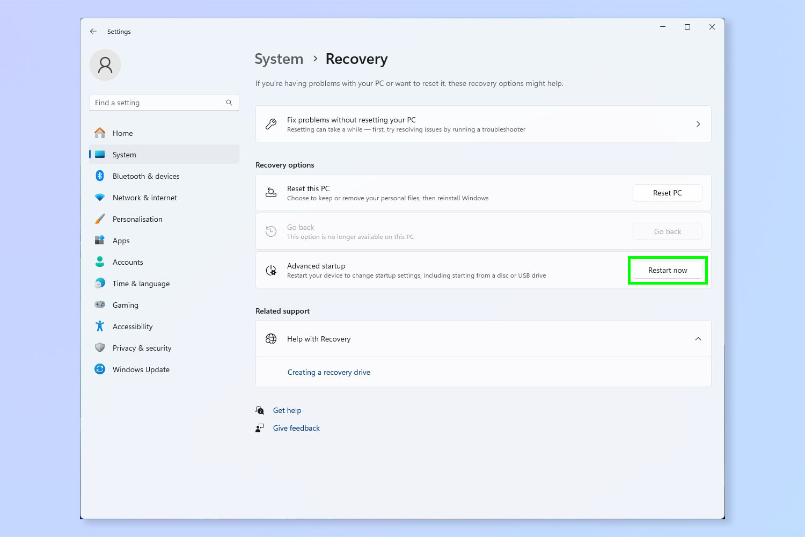Image resolution: width=805 pixels, height=537 pixels.
Task: Minimize the Settings window
Action: click(663, 27)
